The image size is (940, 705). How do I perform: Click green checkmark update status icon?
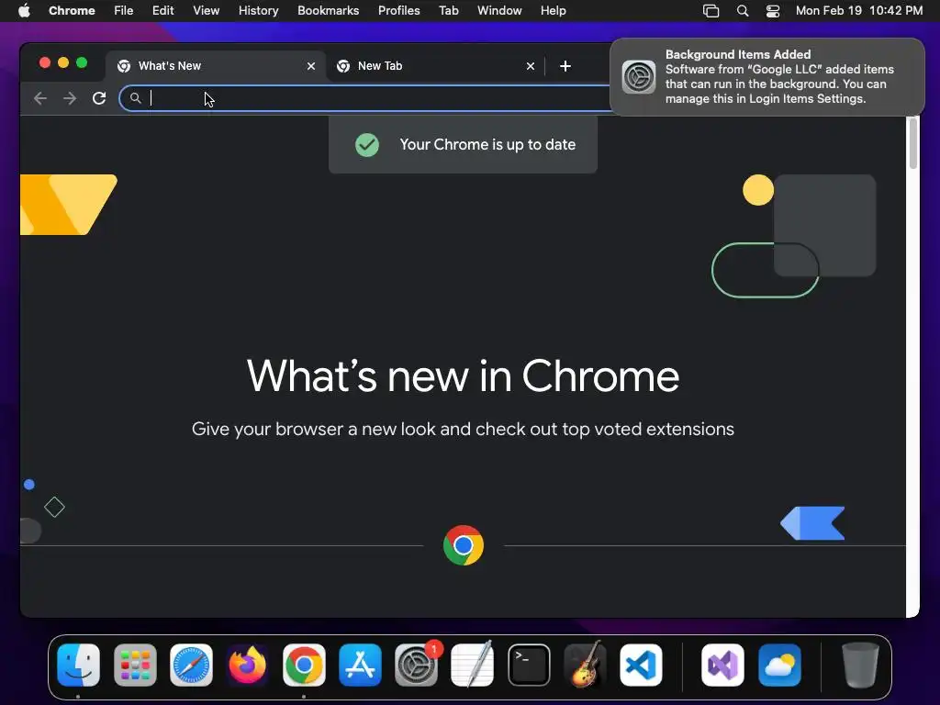(x=367, y=144)
